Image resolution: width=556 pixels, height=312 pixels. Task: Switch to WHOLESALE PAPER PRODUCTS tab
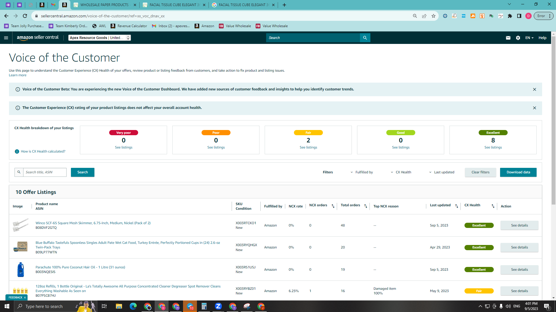105,5
